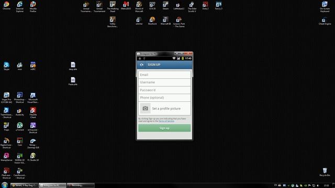Launch the Flash.exe shortcut
The height and width of the screenshot is (188, 335).
click(x=6, y=173)
